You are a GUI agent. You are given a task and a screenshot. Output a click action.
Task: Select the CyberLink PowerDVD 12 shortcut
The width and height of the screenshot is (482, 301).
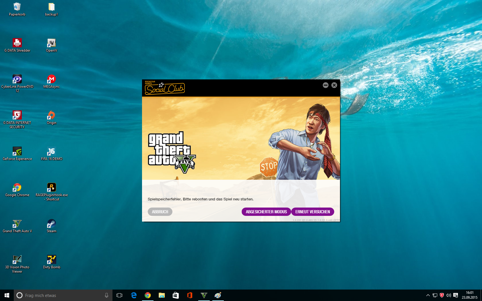[17, 83]
